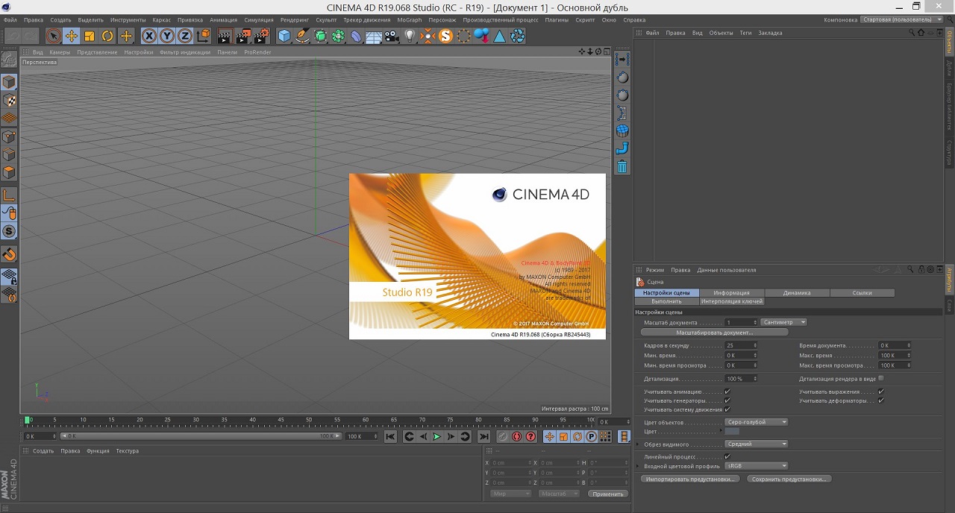
Task: Click the green Play forward button
Action: (437, 437)
